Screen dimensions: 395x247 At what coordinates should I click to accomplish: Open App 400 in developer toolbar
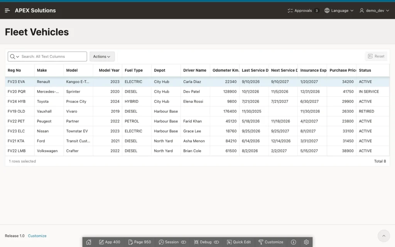click(x=110, y=242)
